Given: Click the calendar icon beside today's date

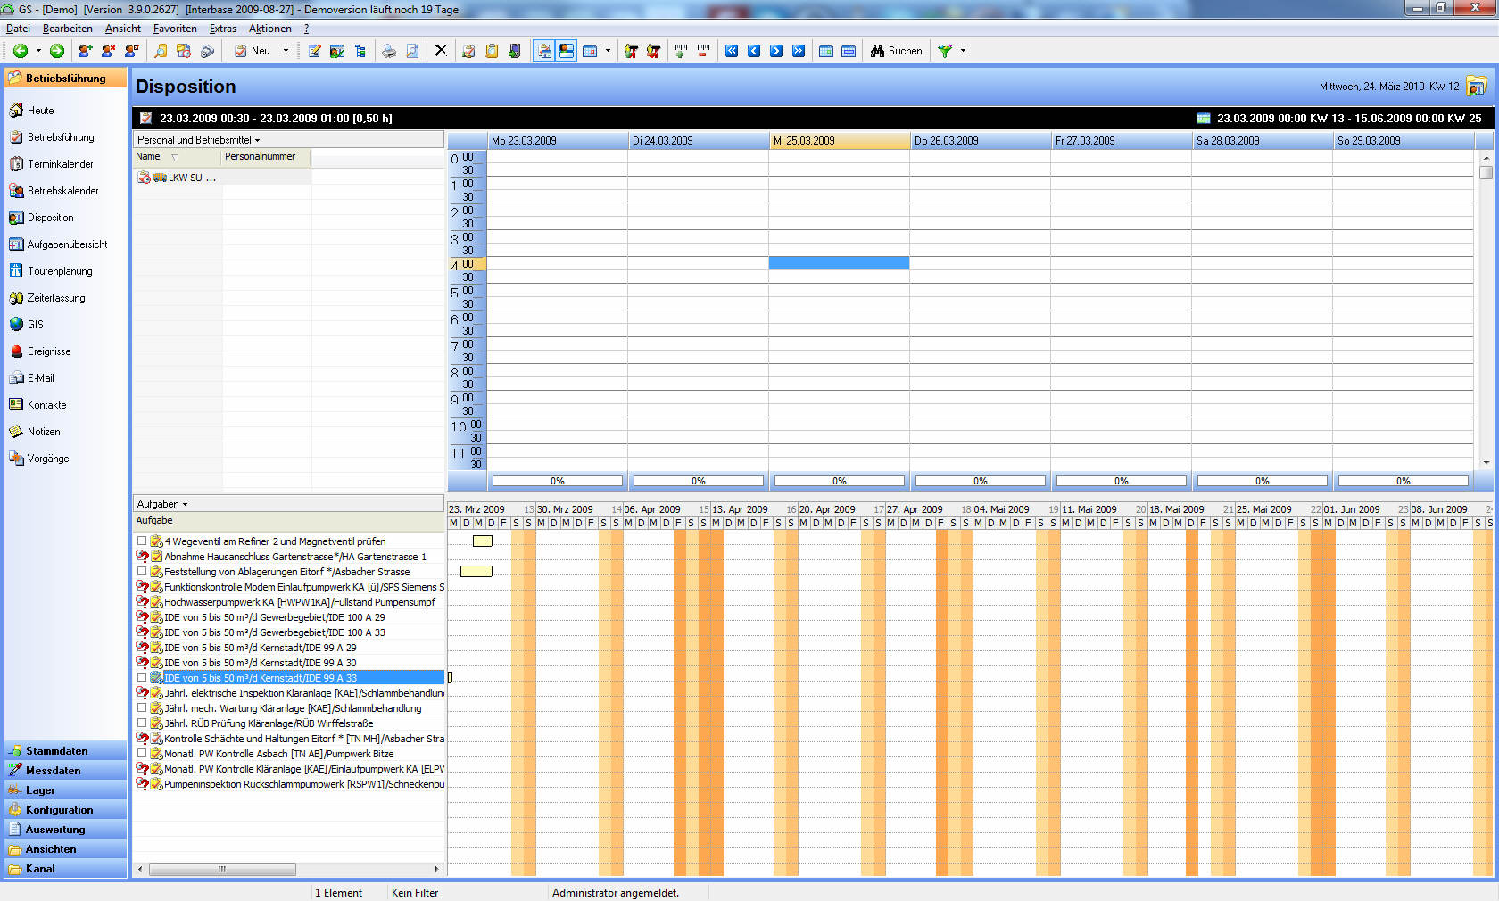Looking at the screenshot, I should [x=1477, y=87].
